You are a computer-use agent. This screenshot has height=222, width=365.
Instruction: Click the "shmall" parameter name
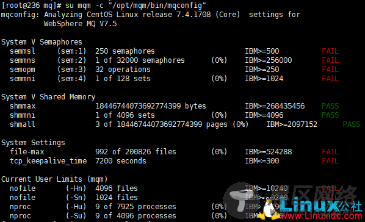tap(23, 124)
